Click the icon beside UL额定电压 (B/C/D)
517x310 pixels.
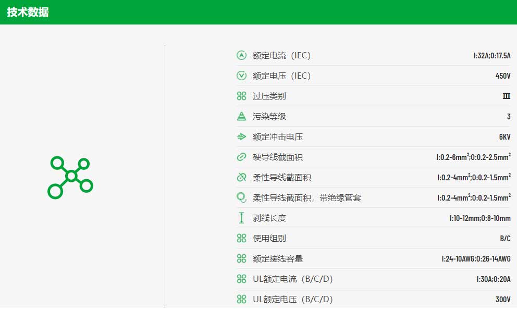(241, 299)
